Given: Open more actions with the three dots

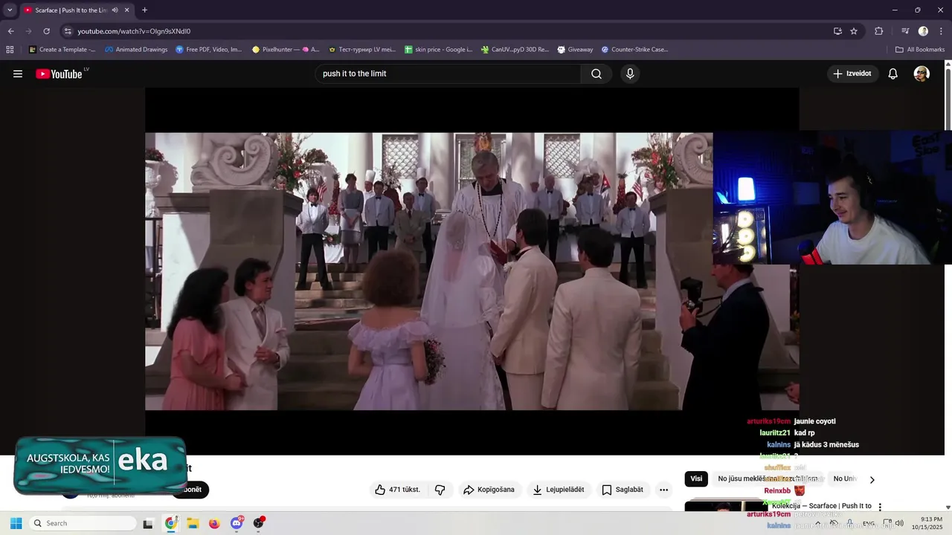Looking at the screenshot, I should (663, 490).
